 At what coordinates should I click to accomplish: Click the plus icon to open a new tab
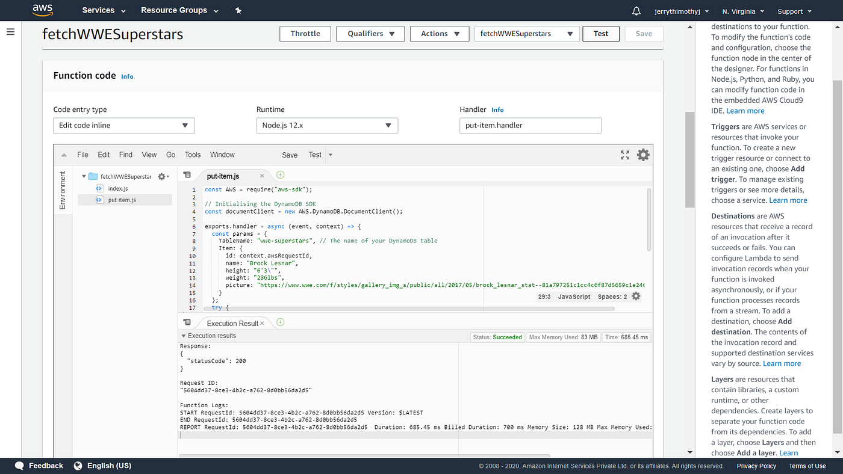coord(280,175)
